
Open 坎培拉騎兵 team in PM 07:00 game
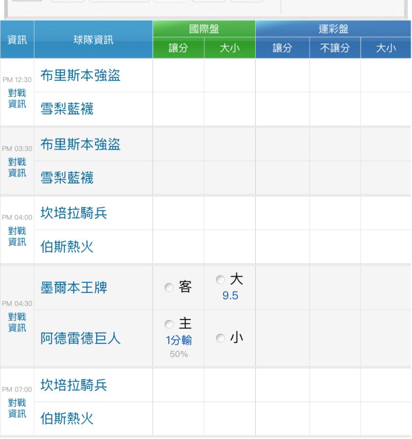click(74, 385)
